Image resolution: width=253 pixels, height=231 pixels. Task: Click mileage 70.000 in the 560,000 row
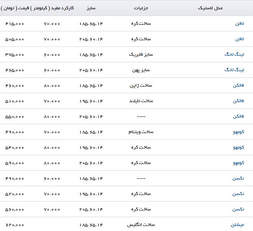click(52, 209)
